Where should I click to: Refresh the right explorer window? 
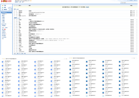[x=134, y=58]
